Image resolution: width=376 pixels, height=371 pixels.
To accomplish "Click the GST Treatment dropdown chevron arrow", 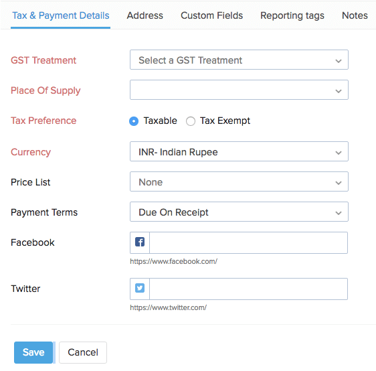I will point(339,61).
